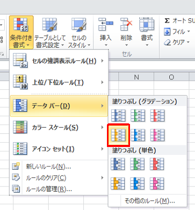Viewport: 195px width, 210px height.
Task: Click the ルールの管理 icon
Action: tap(16, 189)
